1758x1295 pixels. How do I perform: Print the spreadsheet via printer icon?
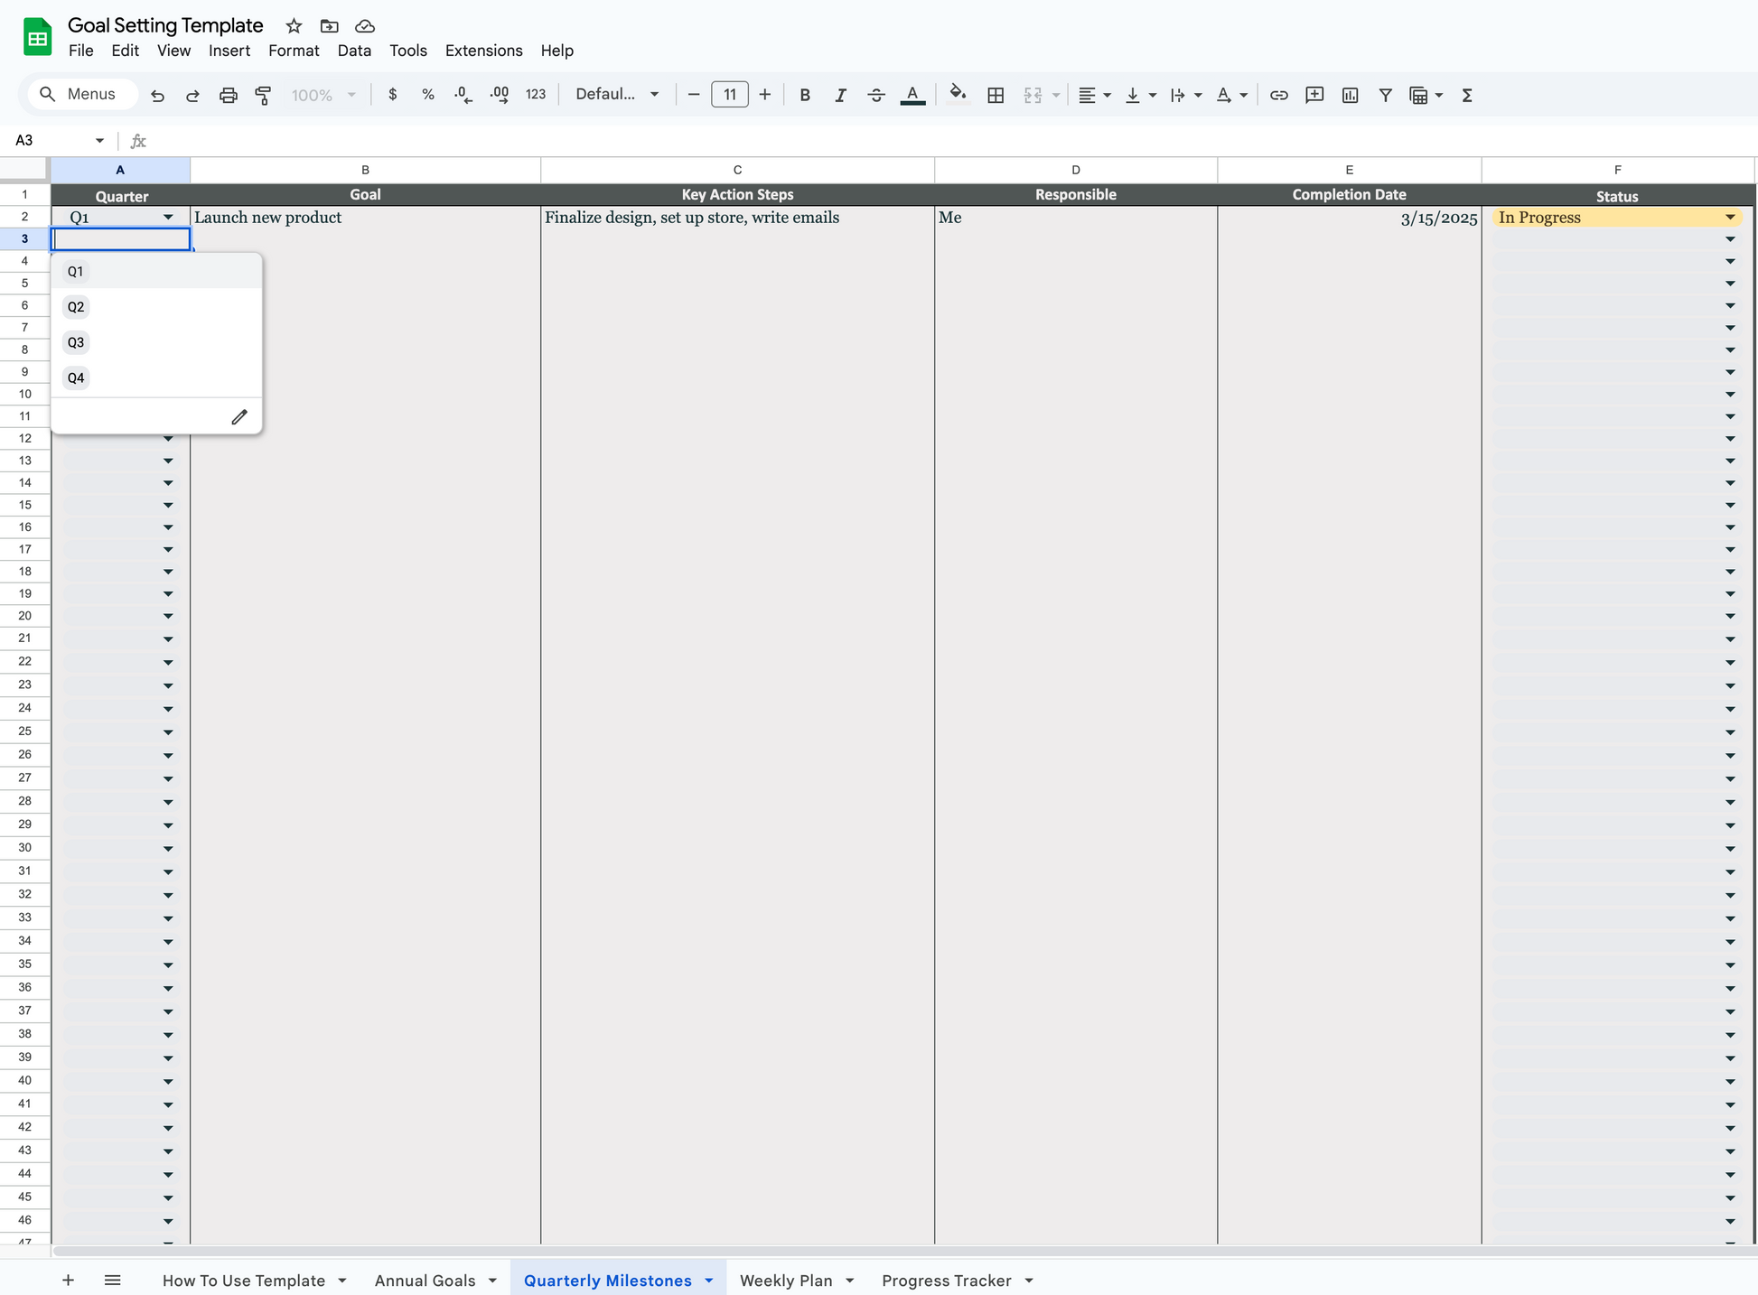point(229,95)
